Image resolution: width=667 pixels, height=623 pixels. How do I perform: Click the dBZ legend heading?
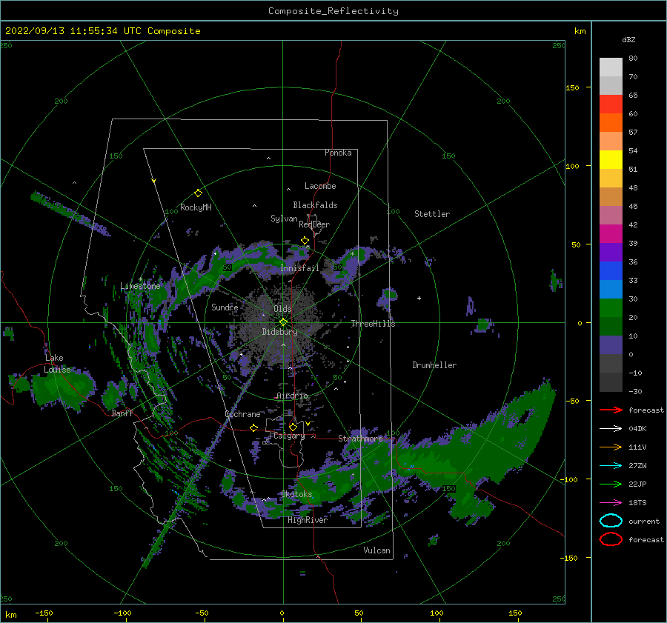[x=628, y=39]
